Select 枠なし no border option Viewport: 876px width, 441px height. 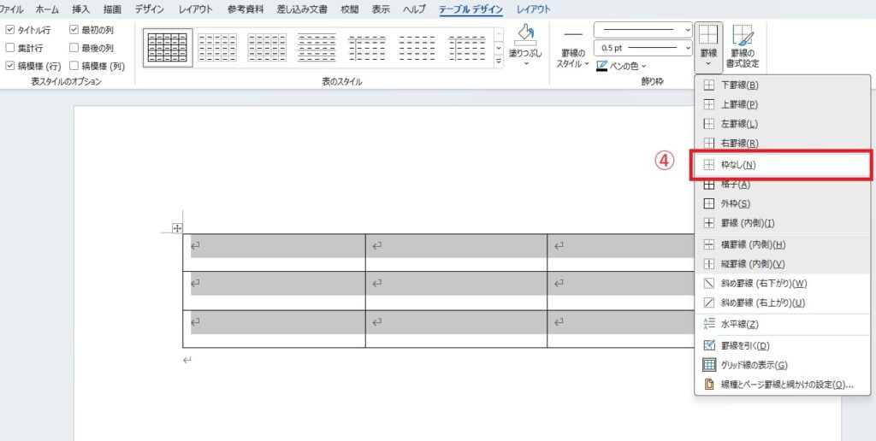click(781, 165)
